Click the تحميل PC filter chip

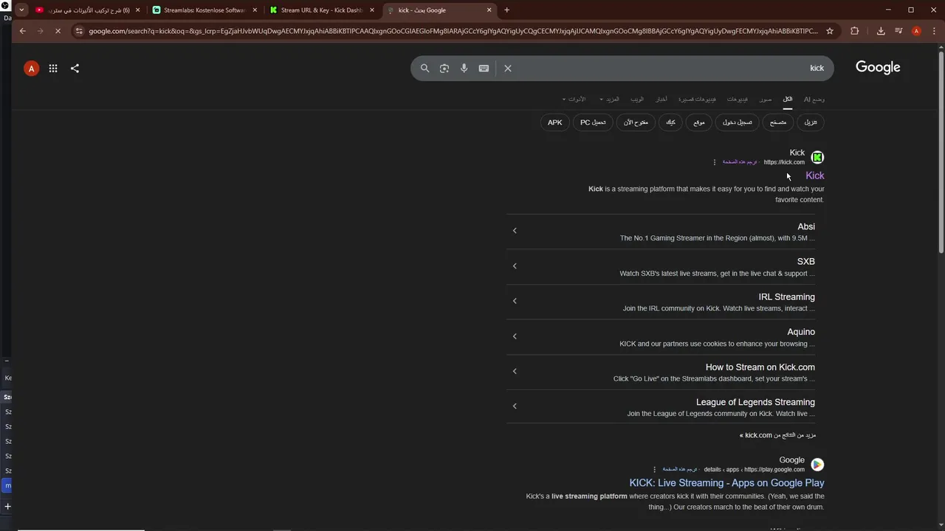pyautogui.click(x=594, y=122)
